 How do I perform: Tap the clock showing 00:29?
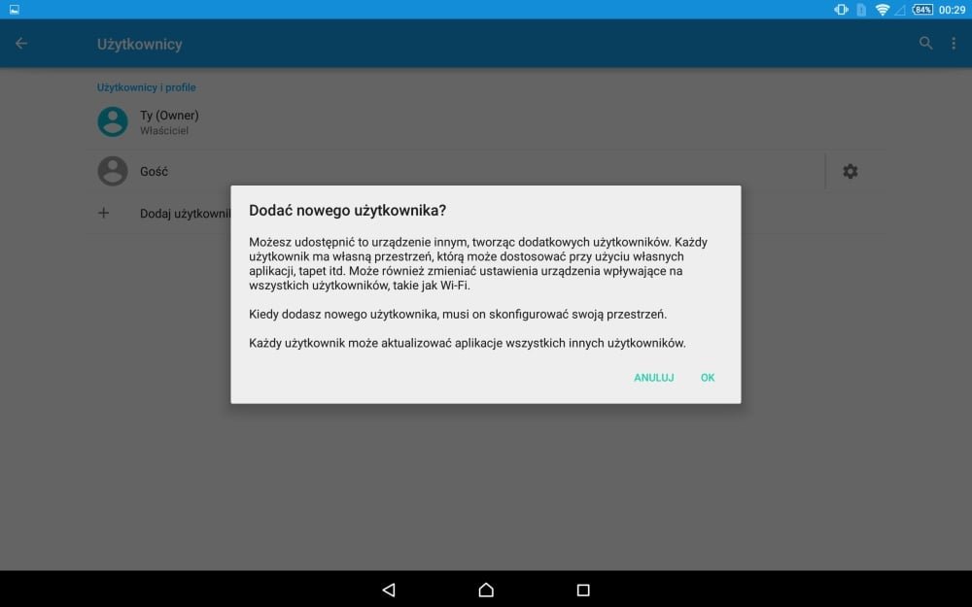pyautogui.click(x=953, y=10)
